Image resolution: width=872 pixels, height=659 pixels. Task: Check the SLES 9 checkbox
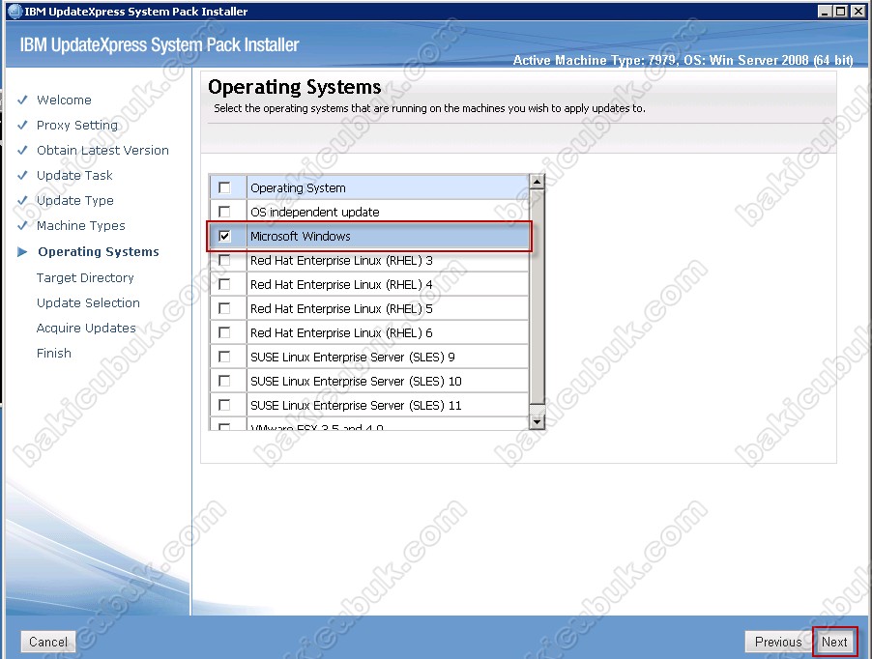coord(224,357)
